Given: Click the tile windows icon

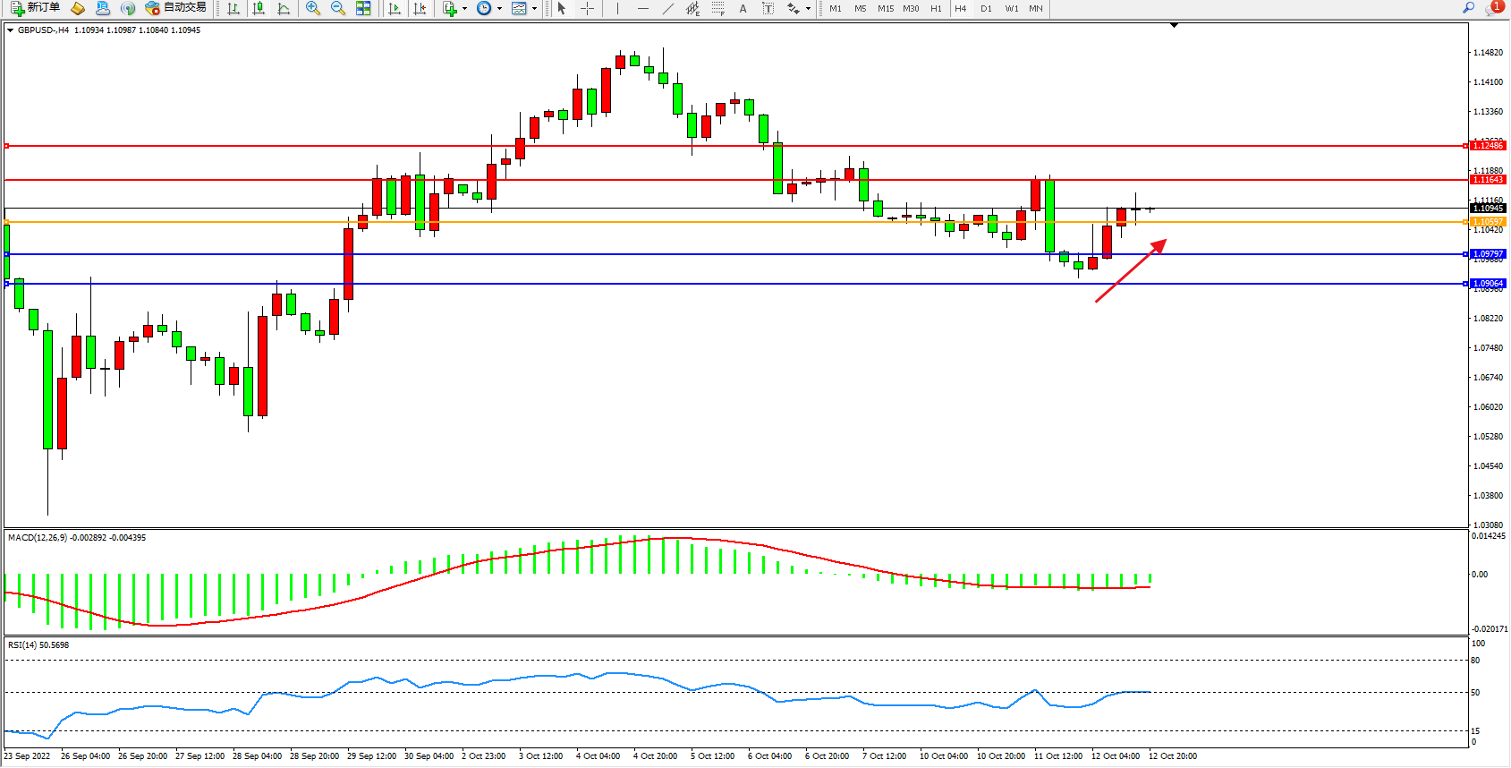Looking at the screenshot, I should (x=363, y=8).
